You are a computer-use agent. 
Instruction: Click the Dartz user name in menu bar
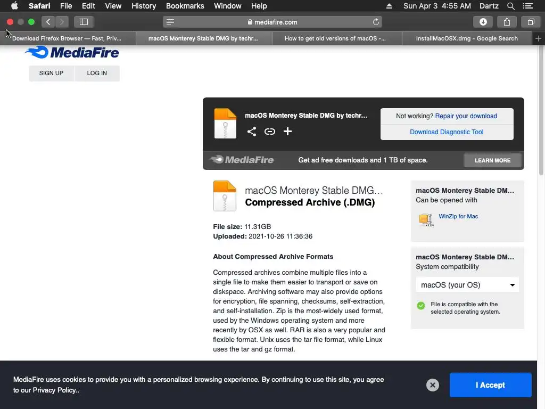point(489,6)
